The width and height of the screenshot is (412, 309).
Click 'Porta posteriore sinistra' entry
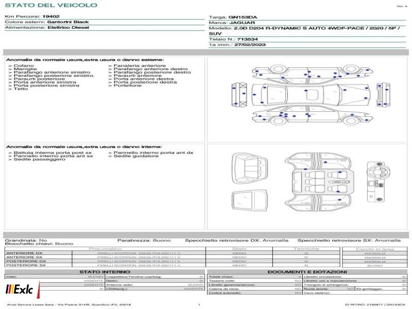pyautogui.click(x=46, y=85)
